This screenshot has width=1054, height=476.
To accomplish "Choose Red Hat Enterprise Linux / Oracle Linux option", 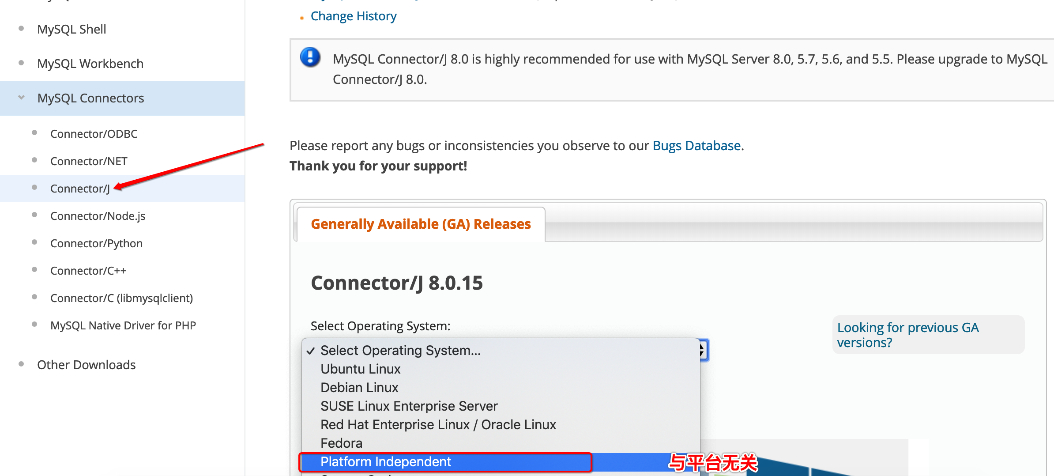I will (437, 424).
